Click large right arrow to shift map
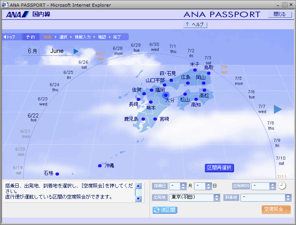Viewport: 296px width, 225px height. [x=278, y=109]
